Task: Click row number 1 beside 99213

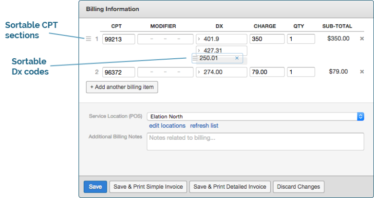Action: coord(97,39)
